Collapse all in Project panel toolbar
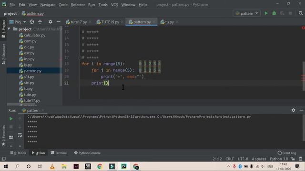The height and width of the screenshot is (171, 305). point(40,22)
